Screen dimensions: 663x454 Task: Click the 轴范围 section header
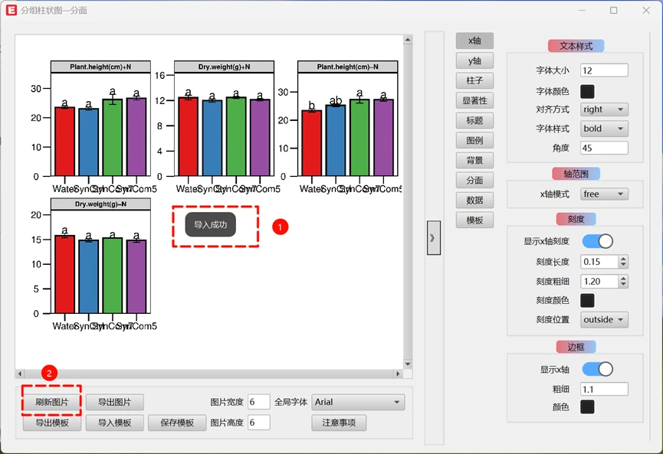576,174
